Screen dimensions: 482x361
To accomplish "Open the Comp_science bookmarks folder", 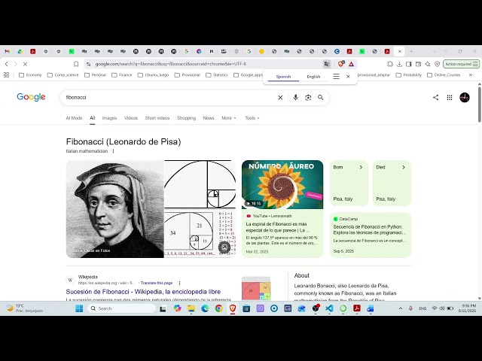I will pyautogui.click(x=63, y=75).
